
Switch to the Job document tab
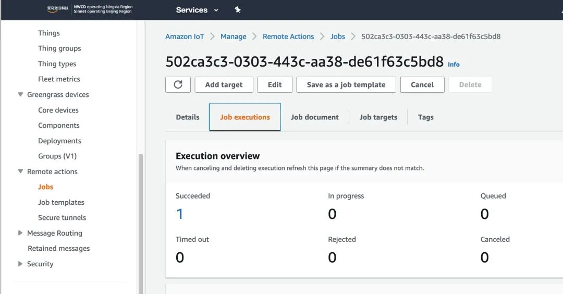coord(314,117)
